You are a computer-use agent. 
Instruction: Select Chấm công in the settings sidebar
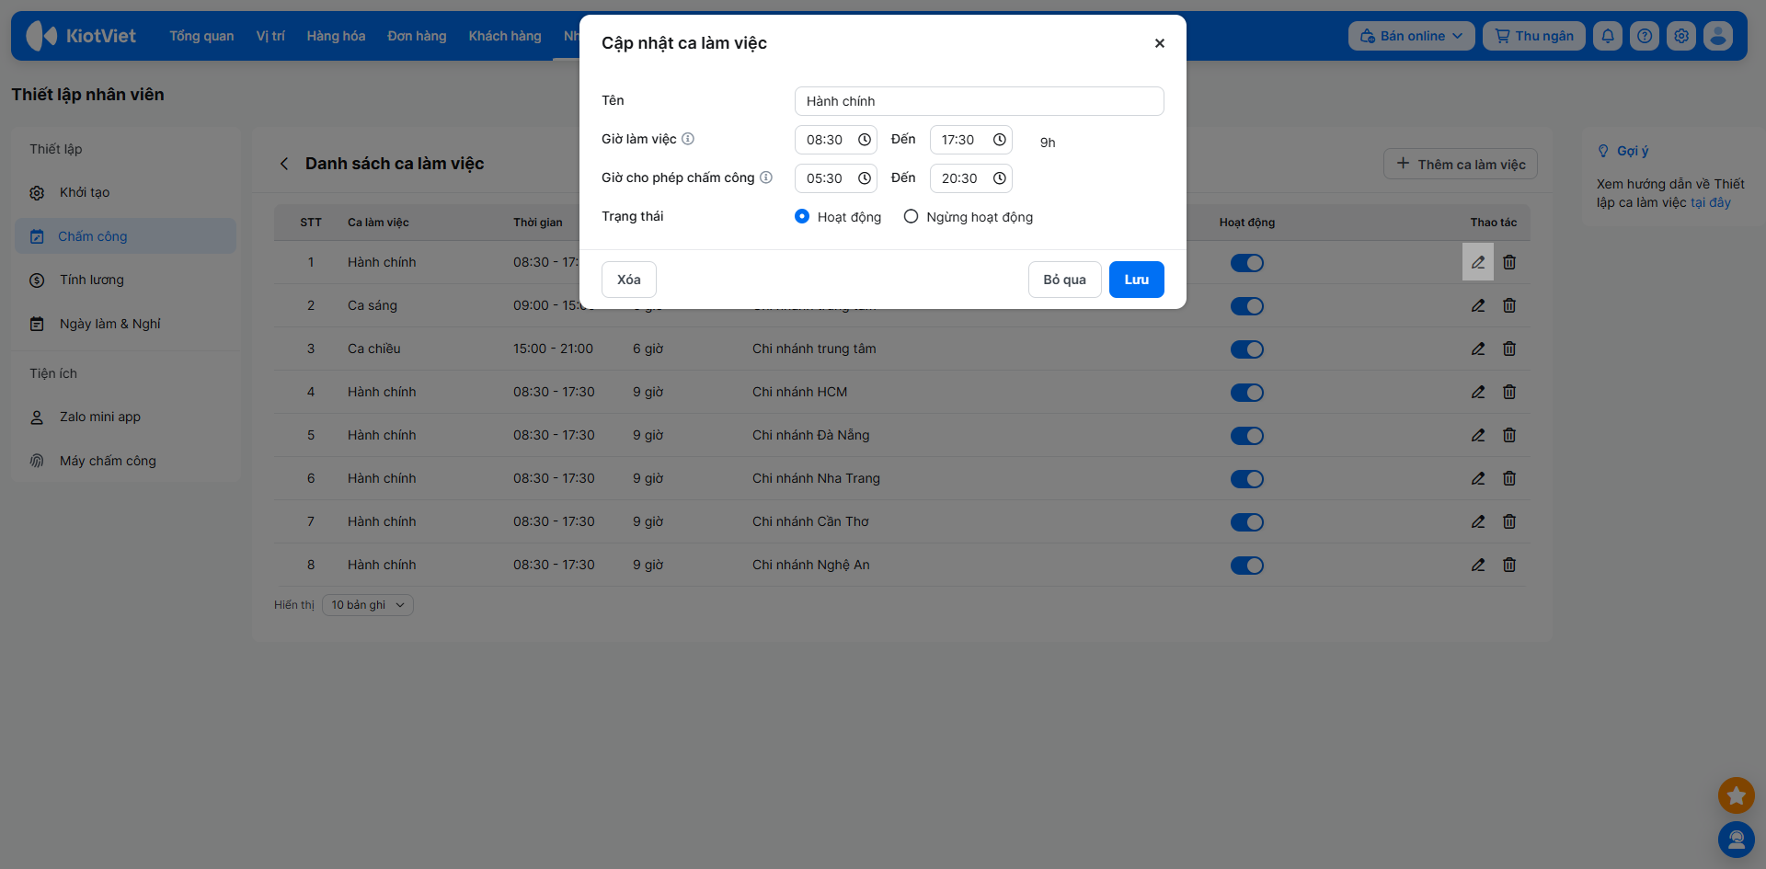tap(126, 236)
